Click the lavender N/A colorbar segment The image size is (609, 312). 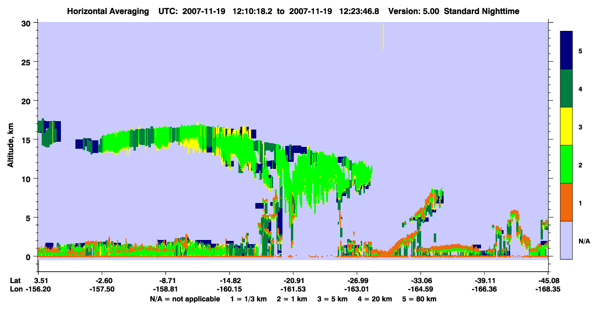point(566,240)
